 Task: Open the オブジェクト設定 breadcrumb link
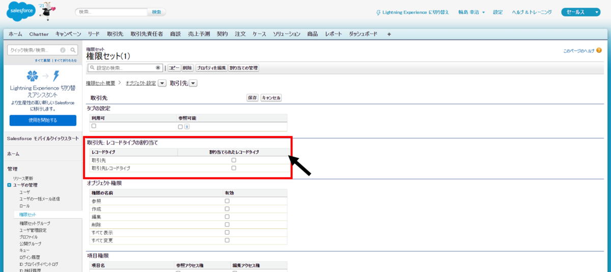(141, 83)
